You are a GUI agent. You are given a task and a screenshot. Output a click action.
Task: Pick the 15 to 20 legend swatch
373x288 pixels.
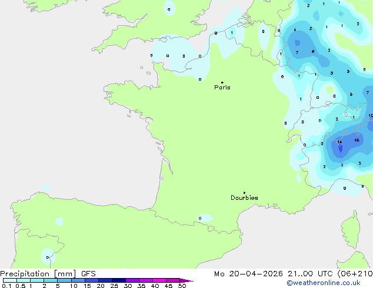[x=92, y=280]
